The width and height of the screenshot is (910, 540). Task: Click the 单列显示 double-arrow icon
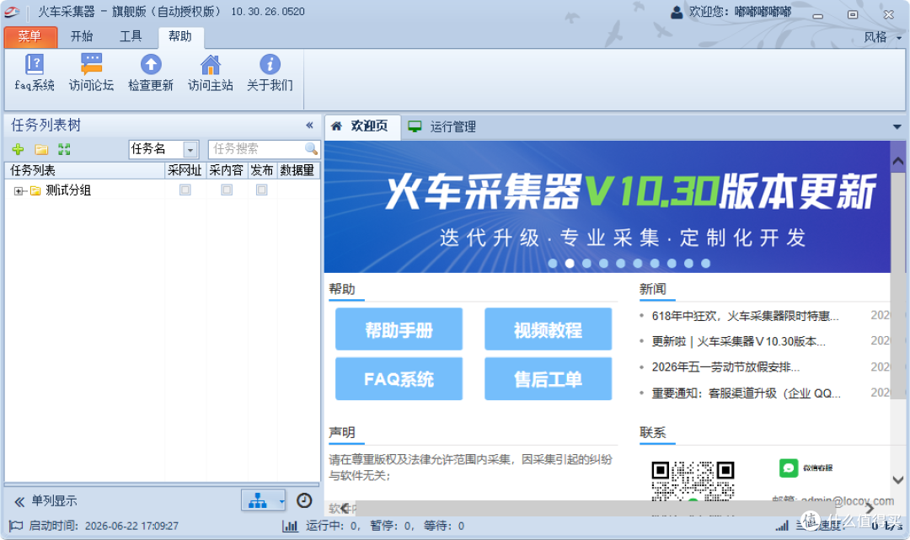(19, 502)
